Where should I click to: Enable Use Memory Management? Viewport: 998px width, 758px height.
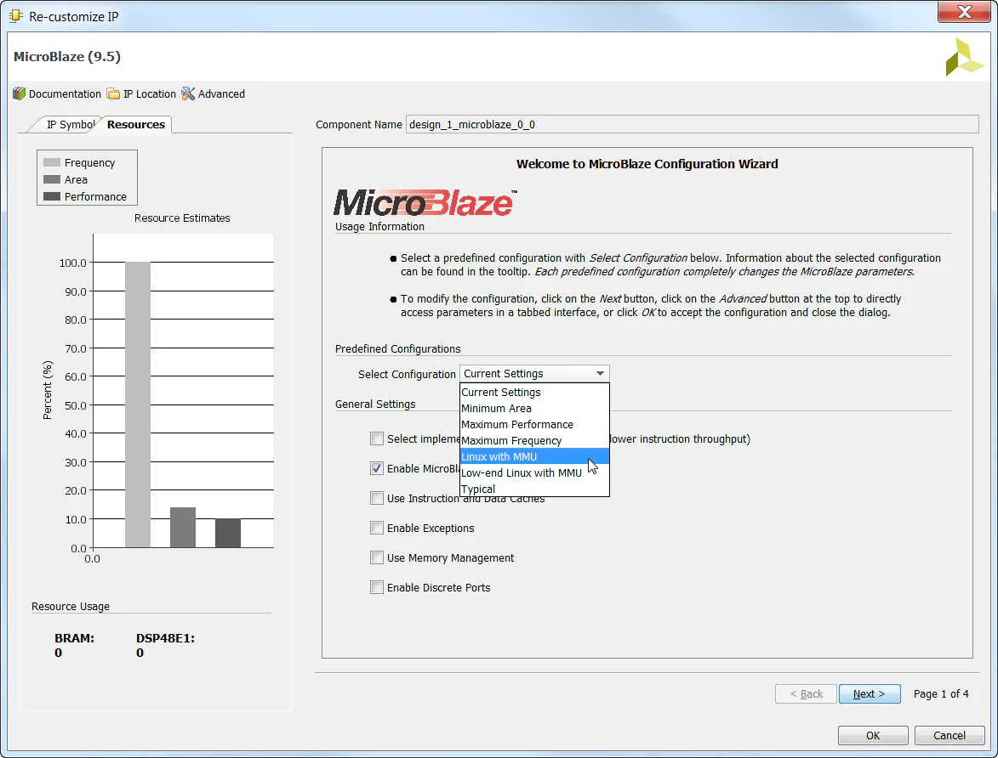tap(377, 557)
